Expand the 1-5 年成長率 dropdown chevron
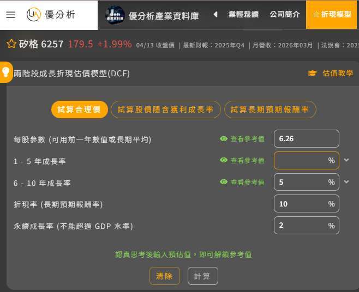 pos(346,160)
